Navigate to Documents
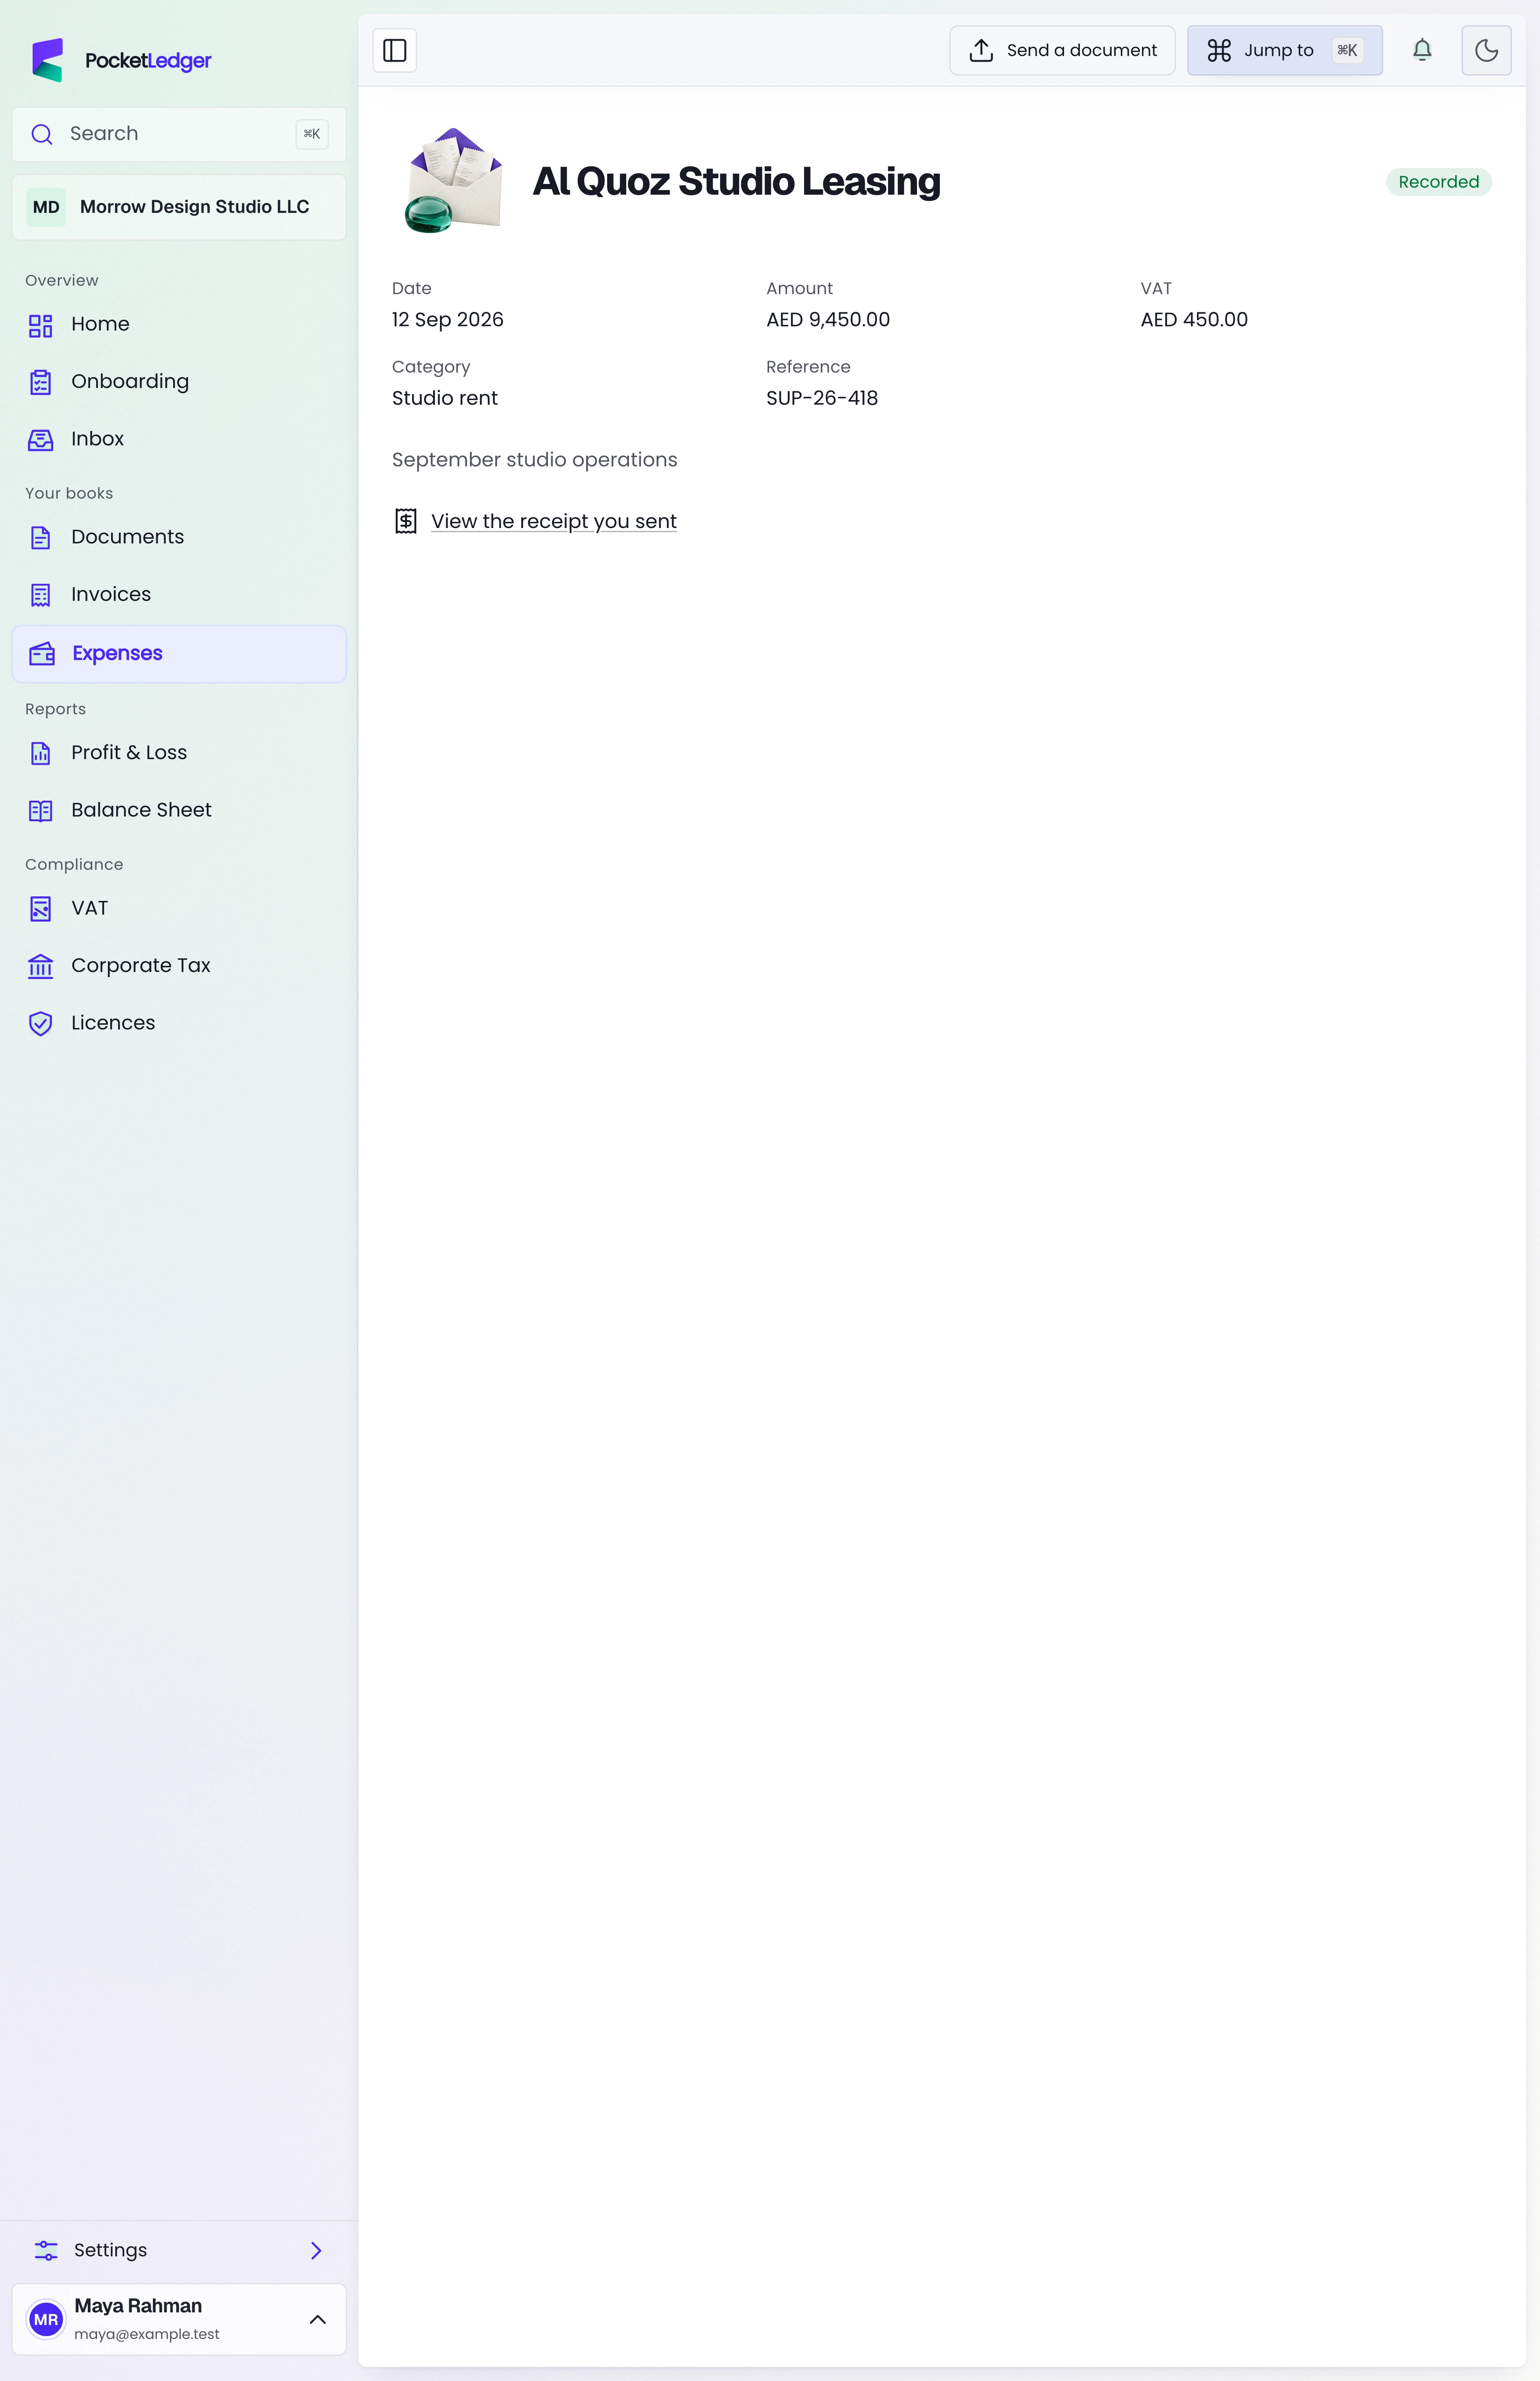The width and height of the screenshot is (1540, 2381). click(x=179, y=537)
